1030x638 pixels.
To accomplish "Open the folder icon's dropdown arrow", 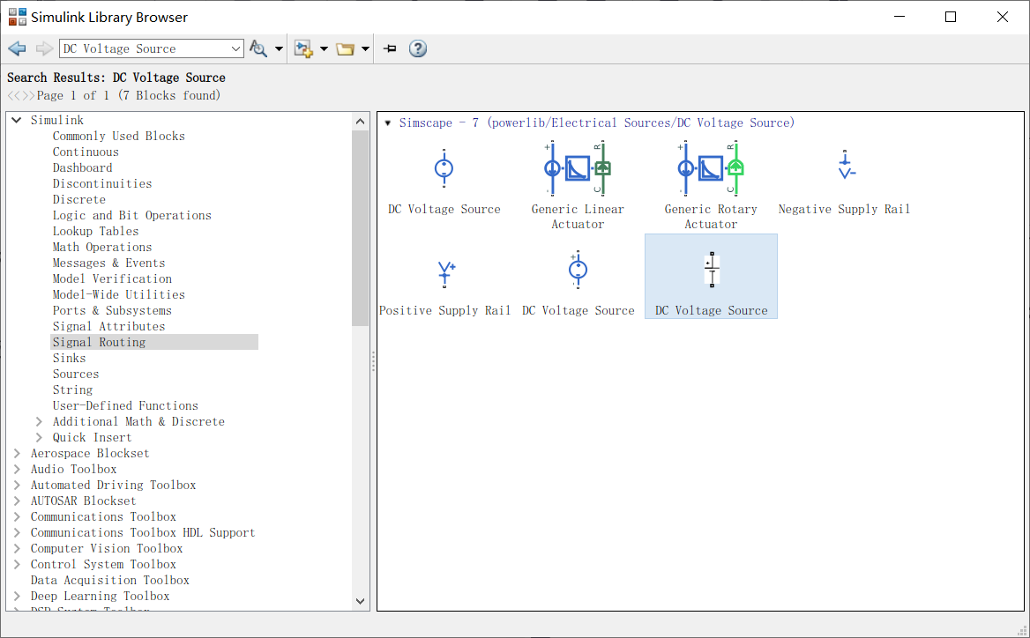I will (x=365, y=48).
